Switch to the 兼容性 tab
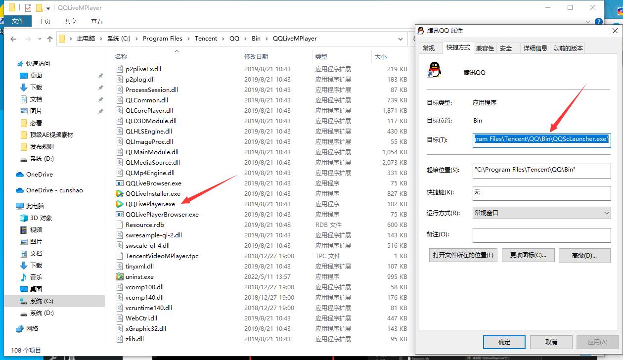Viewport: 623px width, 360px height. (485, 48)
